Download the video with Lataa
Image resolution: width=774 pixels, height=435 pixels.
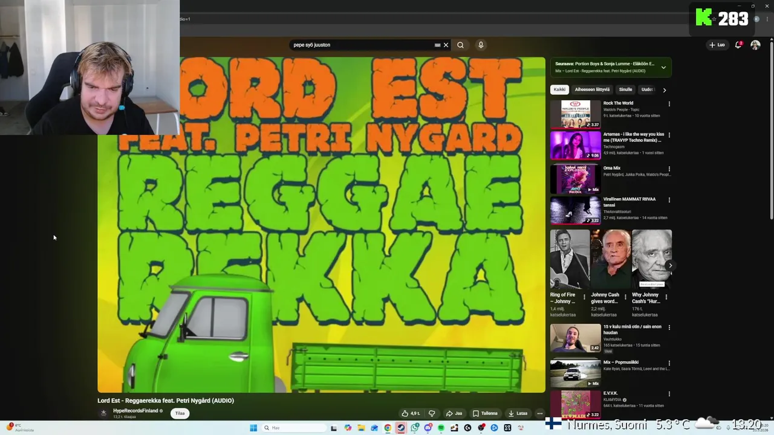518,413
